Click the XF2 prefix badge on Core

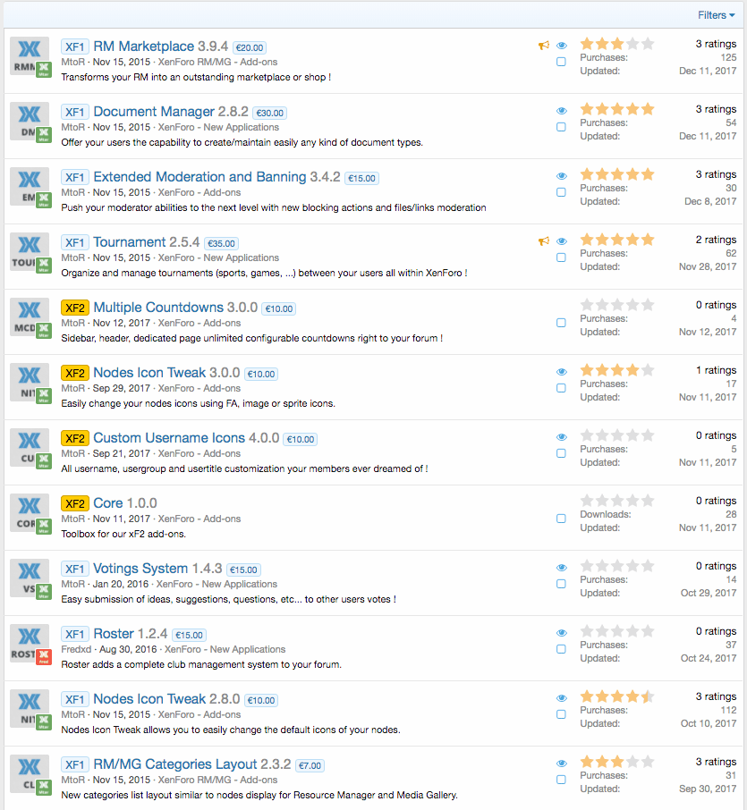pyautogui.click(x=74, y=503)
